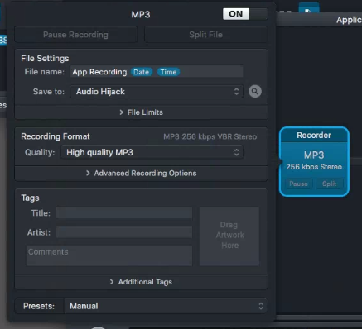Click Pause on the Recorder block

[x=298, y=184]
